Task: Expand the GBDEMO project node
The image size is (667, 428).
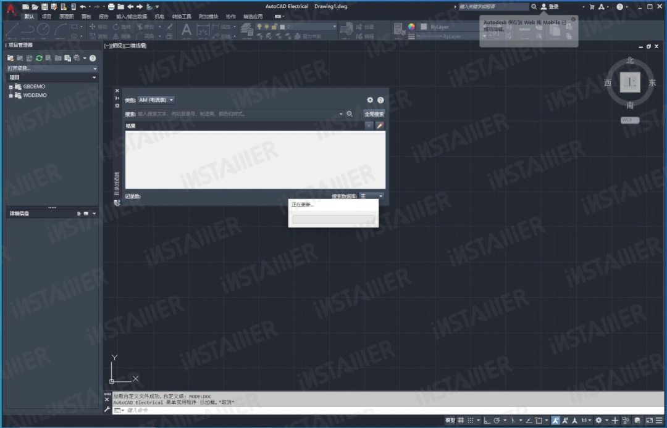Action: click(10, 87)
